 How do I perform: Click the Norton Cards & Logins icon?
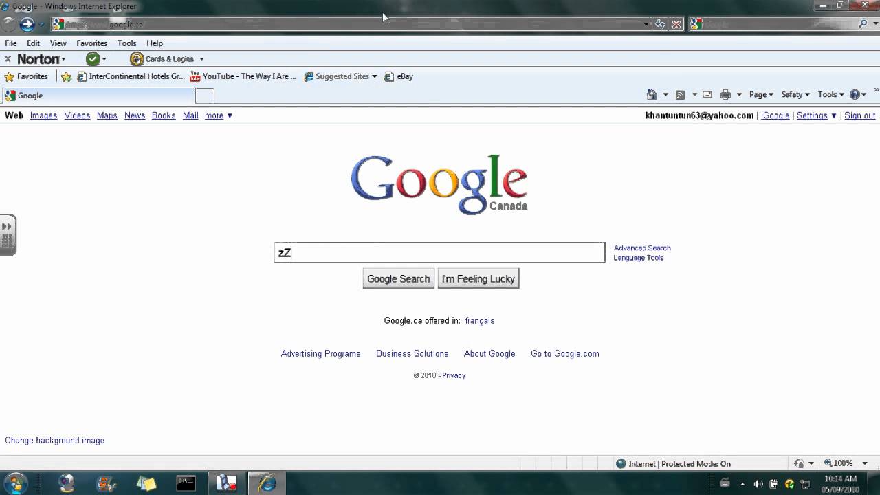click(x=137, y=59)
